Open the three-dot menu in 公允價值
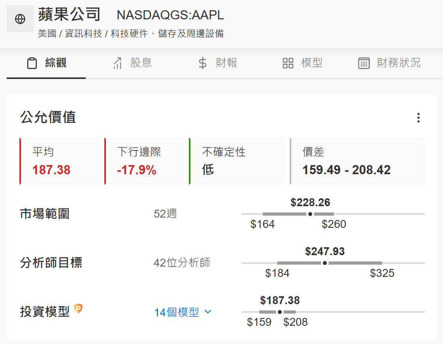443x344 pixels. (418, 118)
